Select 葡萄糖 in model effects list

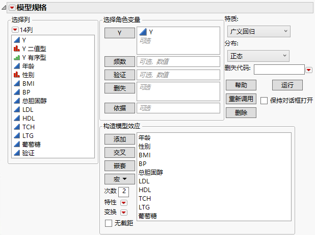pos(148,216)
